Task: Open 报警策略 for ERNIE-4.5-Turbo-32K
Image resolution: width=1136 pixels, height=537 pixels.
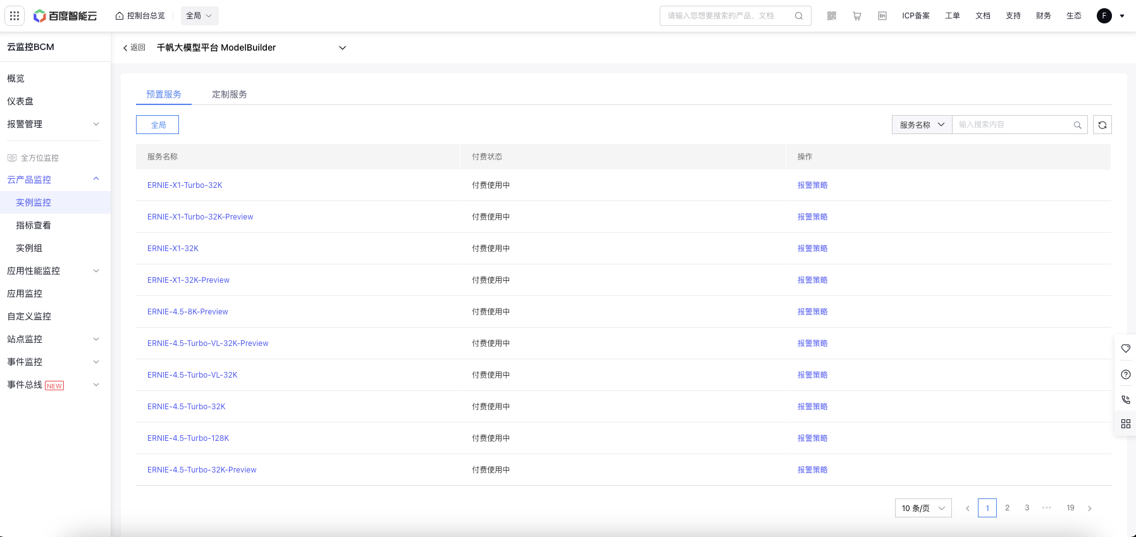Action: [x=812, y=407]
